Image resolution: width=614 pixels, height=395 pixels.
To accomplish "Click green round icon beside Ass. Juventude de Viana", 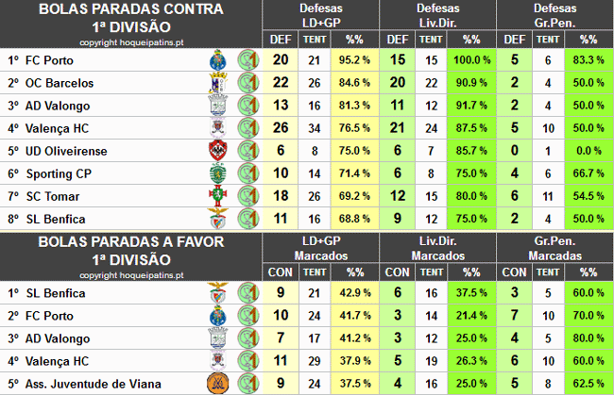I will click(248, 384).
